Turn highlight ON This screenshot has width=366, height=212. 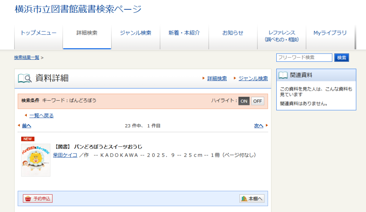(x=244, y=101)
